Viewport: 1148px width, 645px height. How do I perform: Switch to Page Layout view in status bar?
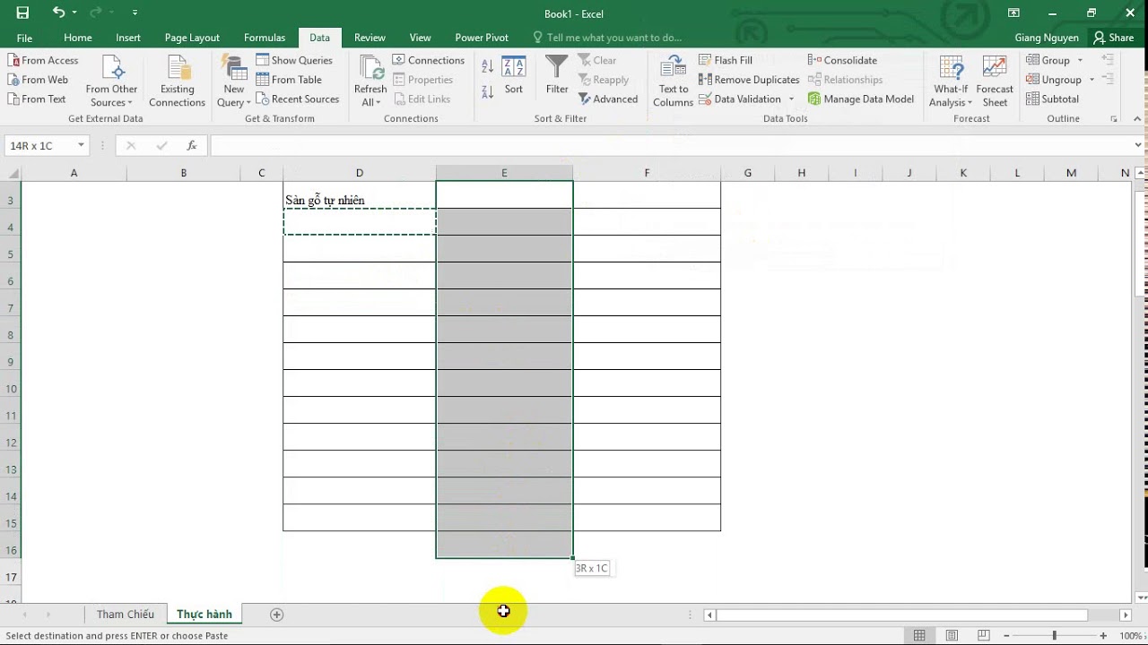click(x=952, y=635)
